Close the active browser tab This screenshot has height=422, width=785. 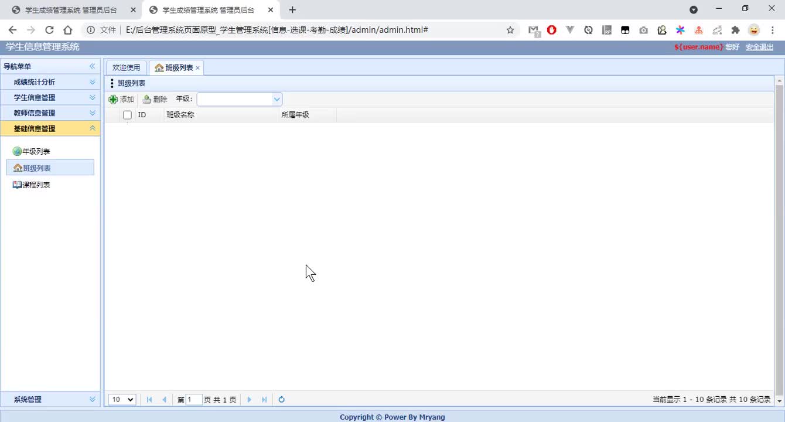[x=270, y=10]
